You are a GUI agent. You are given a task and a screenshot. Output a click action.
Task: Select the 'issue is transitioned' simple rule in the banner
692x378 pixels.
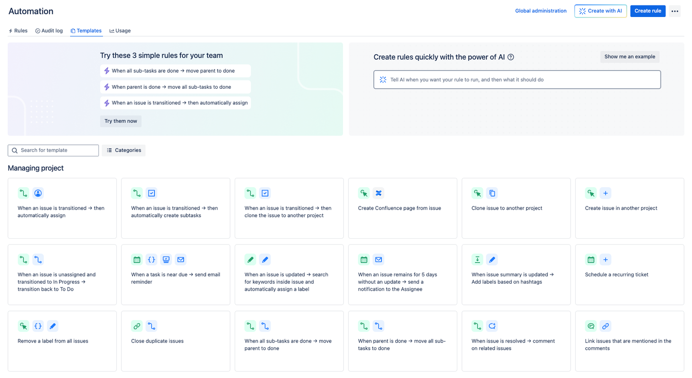175,103
